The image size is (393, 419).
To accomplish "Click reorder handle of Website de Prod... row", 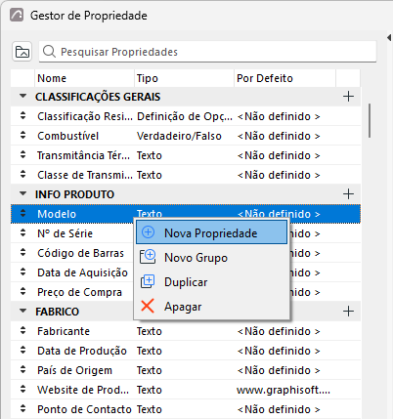I will (22, 389).
